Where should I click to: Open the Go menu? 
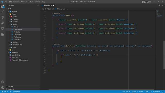point(27,2)
